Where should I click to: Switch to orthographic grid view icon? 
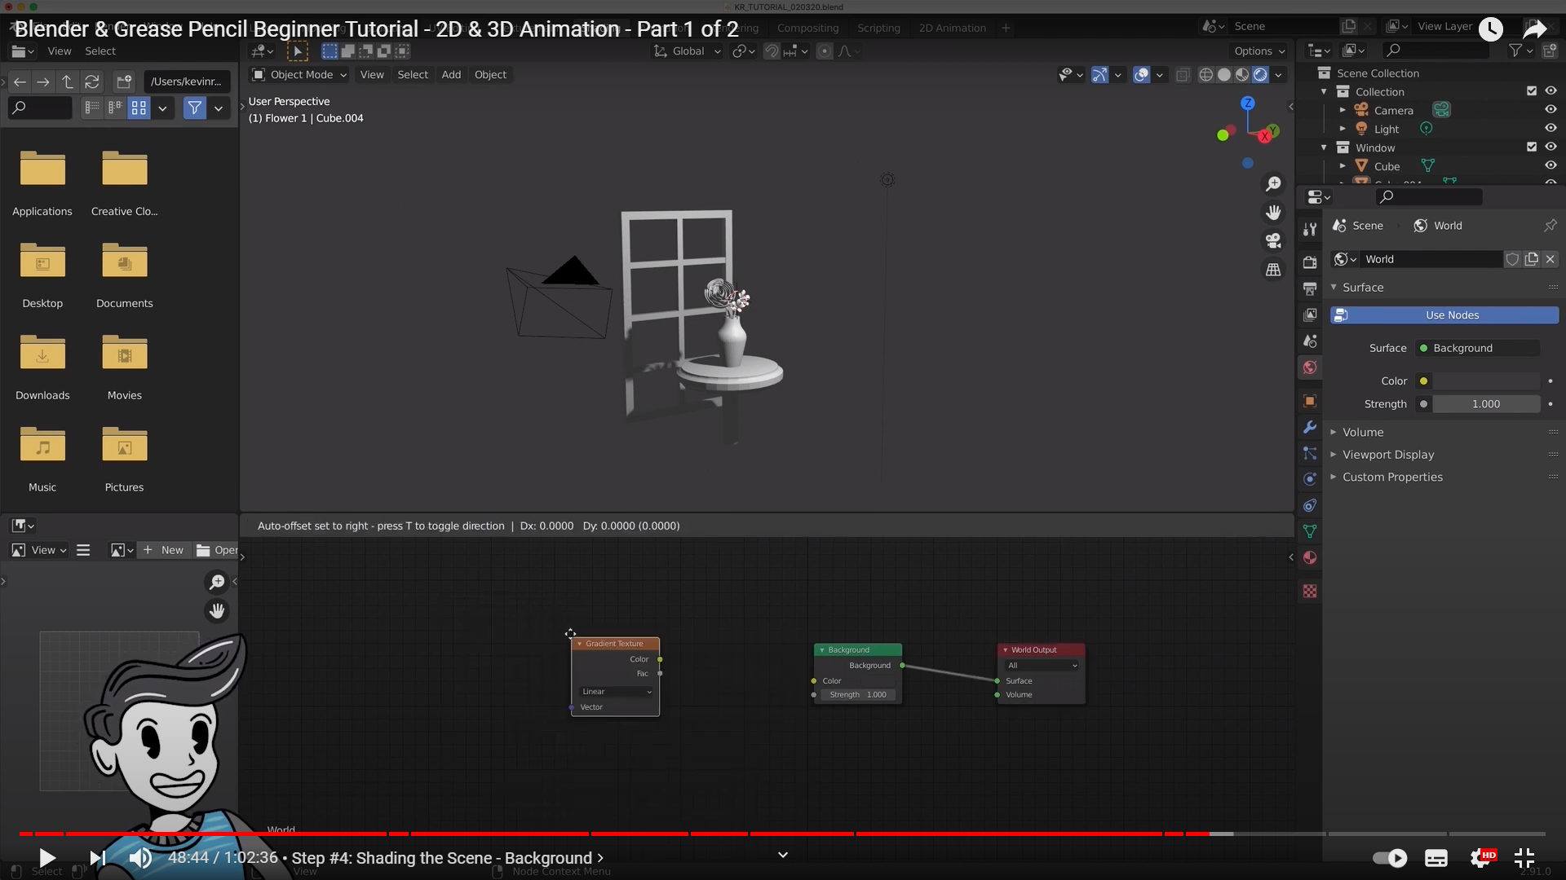coord(1273,270)
